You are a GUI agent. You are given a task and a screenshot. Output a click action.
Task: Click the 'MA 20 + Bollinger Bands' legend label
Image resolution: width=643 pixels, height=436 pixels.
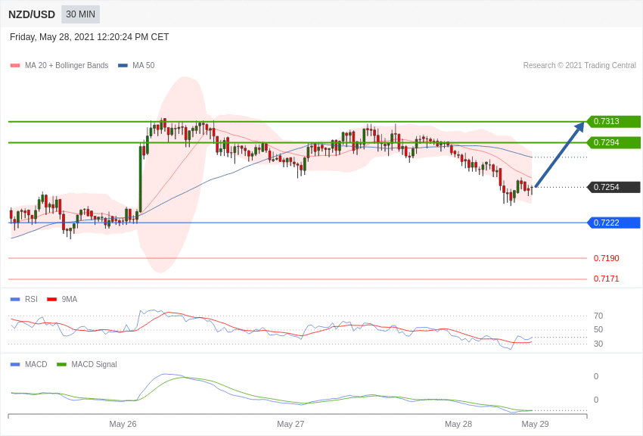[67, 65]
